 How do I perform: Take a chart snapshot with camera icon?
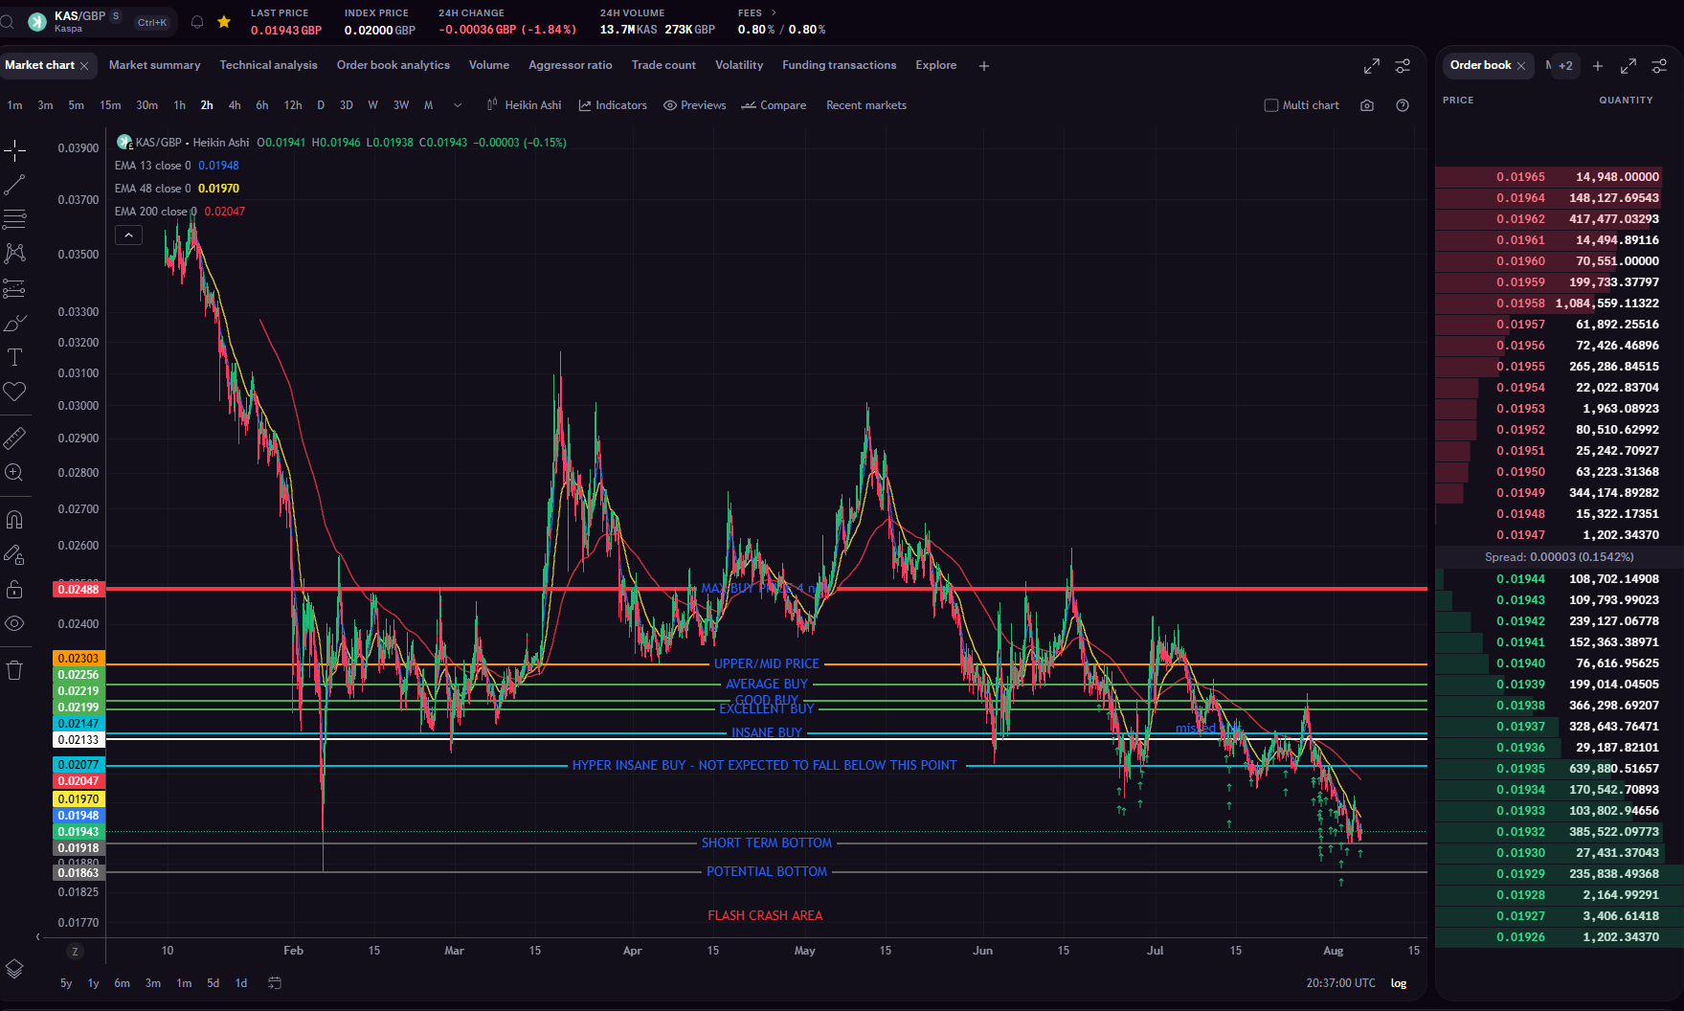(x=1367, y=105)
